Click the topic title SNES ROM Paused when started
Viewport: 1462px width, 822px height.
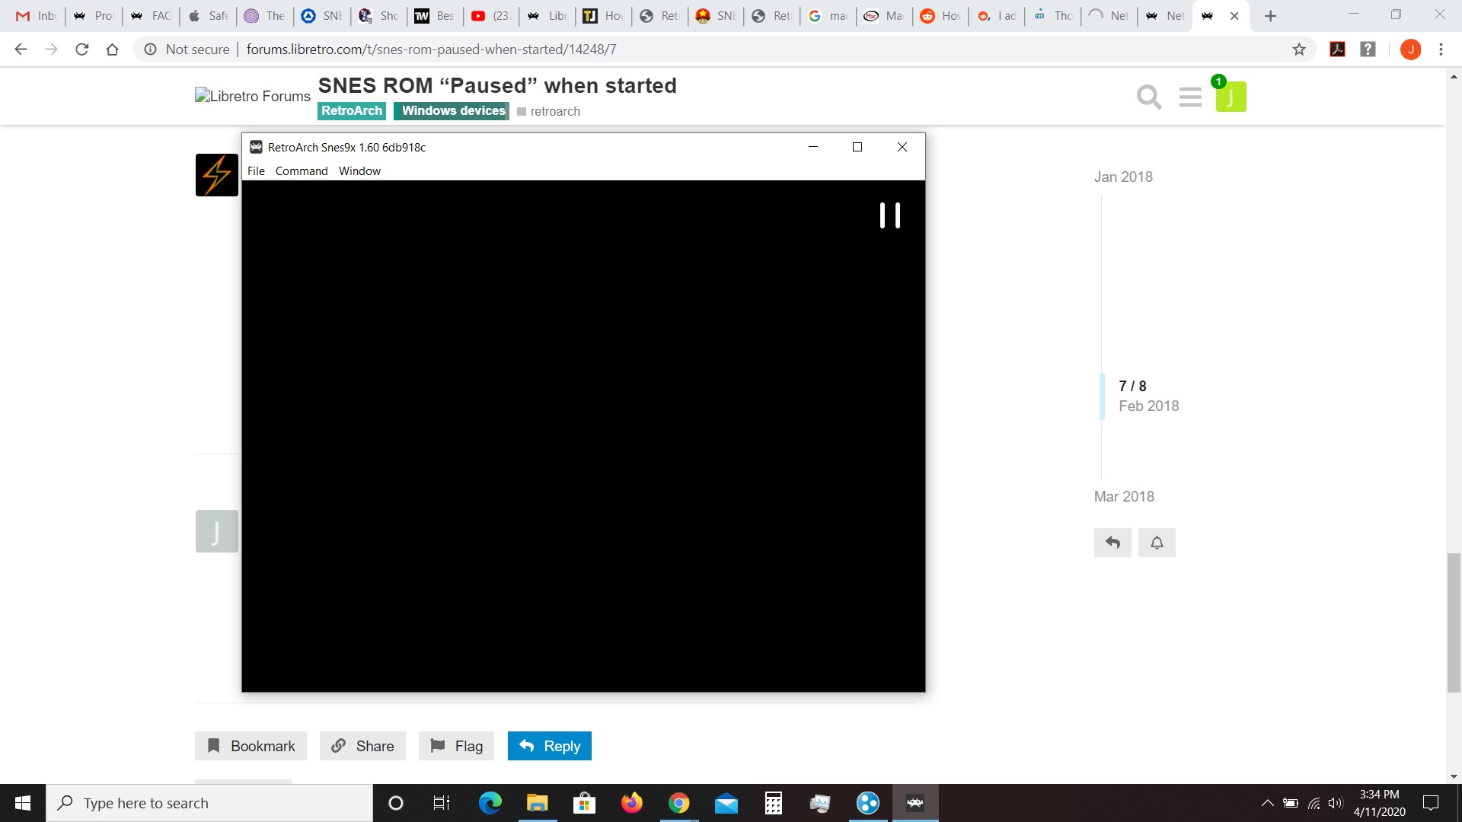point(497,85)
